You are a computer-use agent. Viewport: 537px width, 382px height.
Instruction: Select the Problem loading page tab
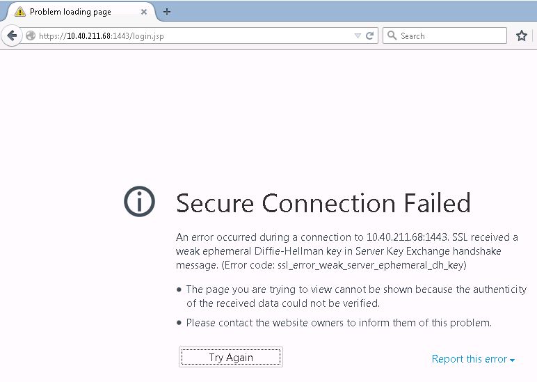point(70,12)
